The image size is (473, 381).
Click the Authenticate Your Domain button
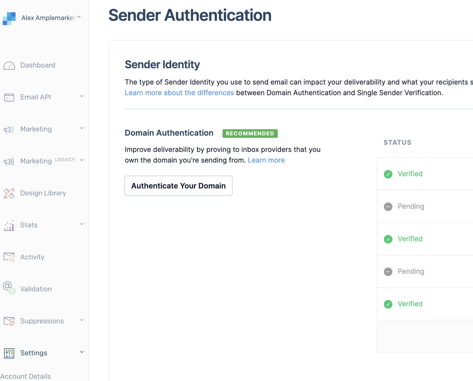178,186
